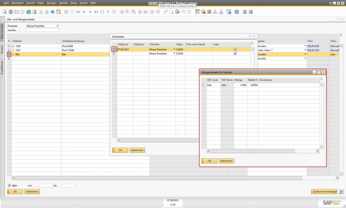This screenshot has height=208, width=346.
Task: Open the Hilfe menu
Action: pyautogui.click(x=93, y=3)
